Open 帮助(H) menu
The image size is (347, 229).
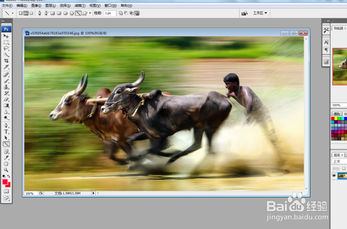(x=126, y=6)
